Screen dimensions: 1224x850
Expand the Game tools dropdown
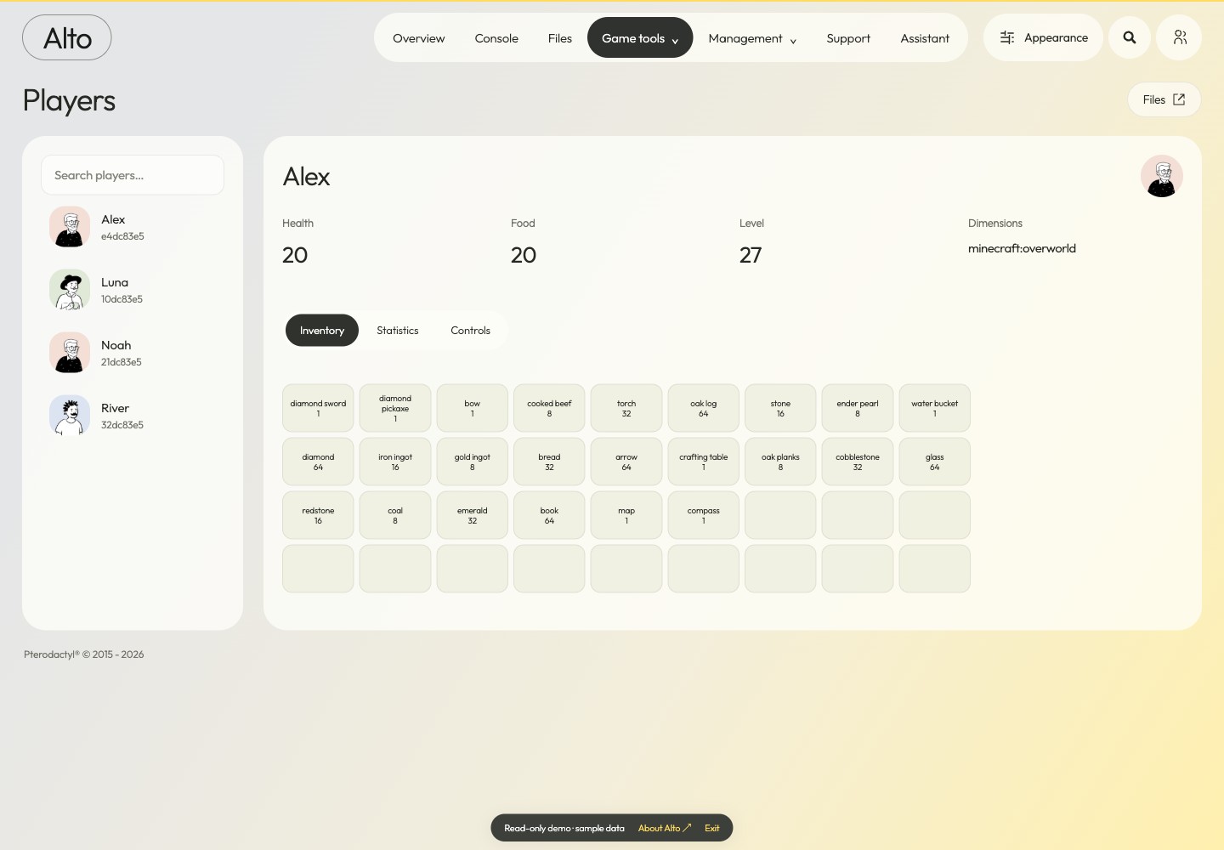640,38
